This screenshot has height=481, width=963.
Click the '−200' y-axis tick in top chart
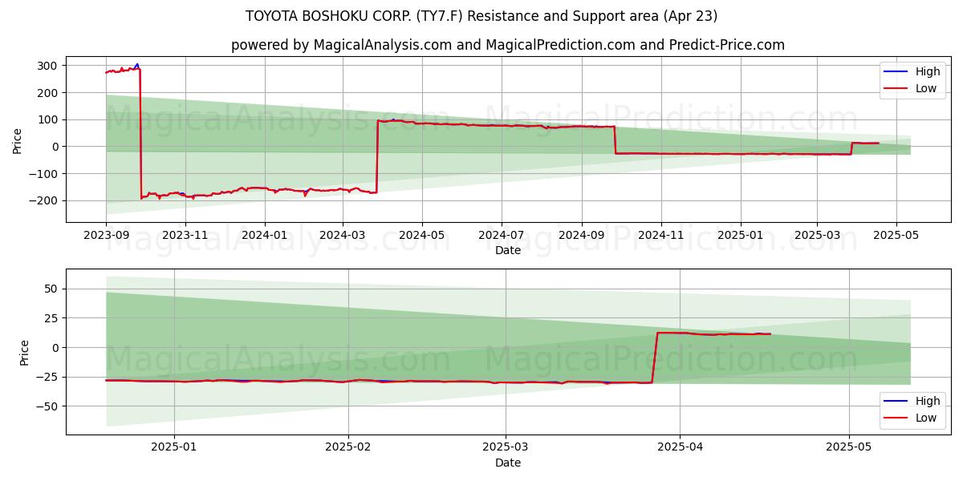(x=44, y=200)
